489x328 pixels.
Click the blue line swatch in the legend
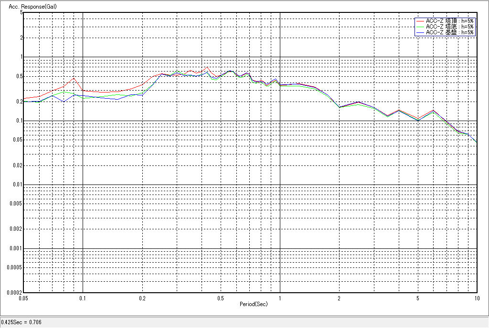pos(420,32)
